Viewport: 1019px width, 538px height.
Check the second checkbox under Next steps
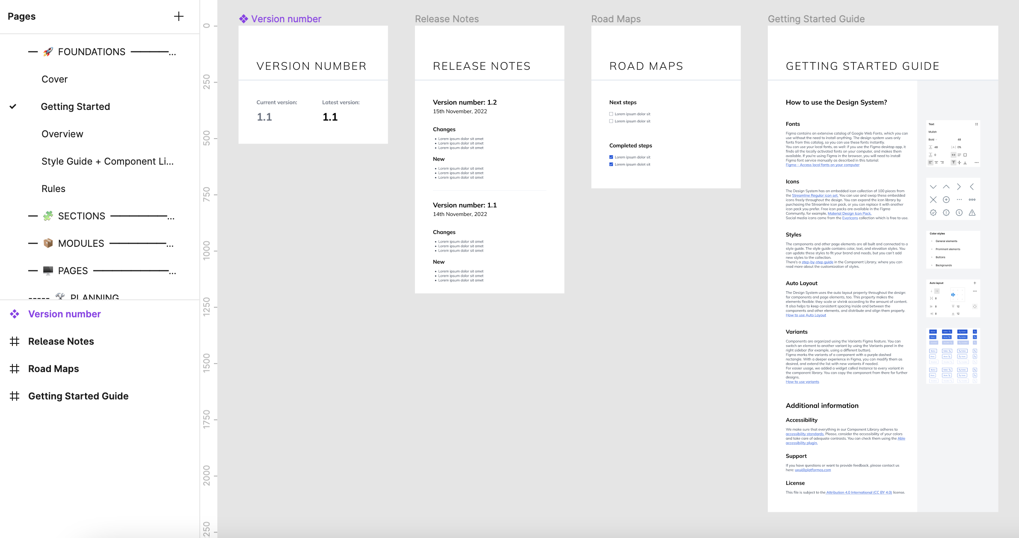click(612, 121)
